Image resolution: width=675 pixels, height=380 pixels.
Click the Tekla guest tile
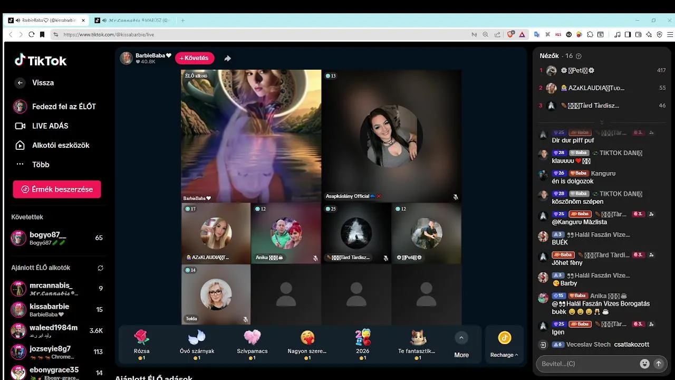click(216, 294)
